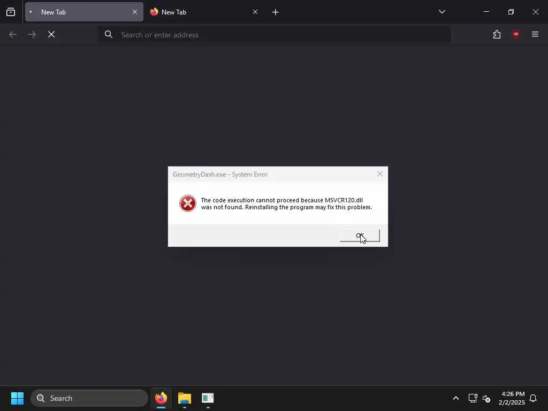
Task: Close the first New Tab
Action: (135, 12)
